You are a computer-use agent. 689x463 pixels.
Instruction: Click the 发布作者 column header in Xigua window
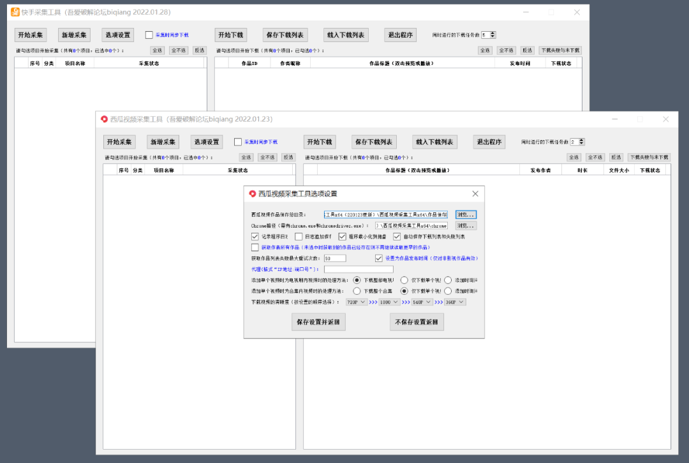click(x=540, y=170)
